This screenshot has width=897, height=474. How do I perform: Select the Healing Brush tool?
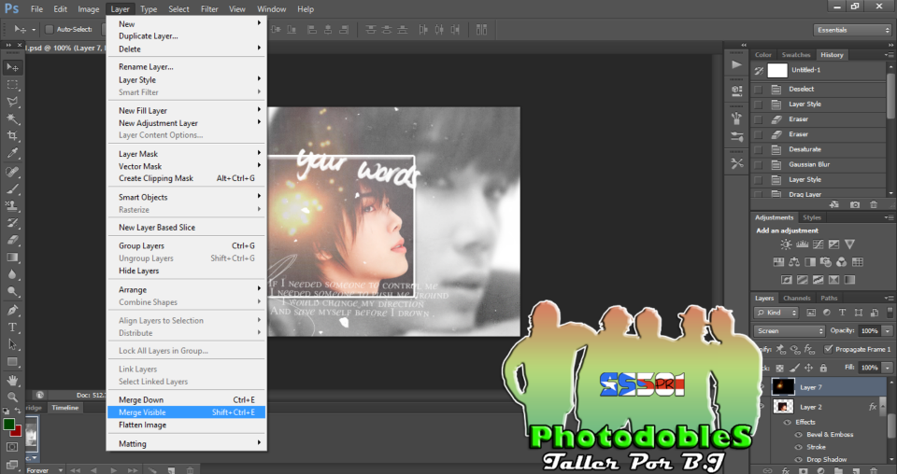point(12,172)
